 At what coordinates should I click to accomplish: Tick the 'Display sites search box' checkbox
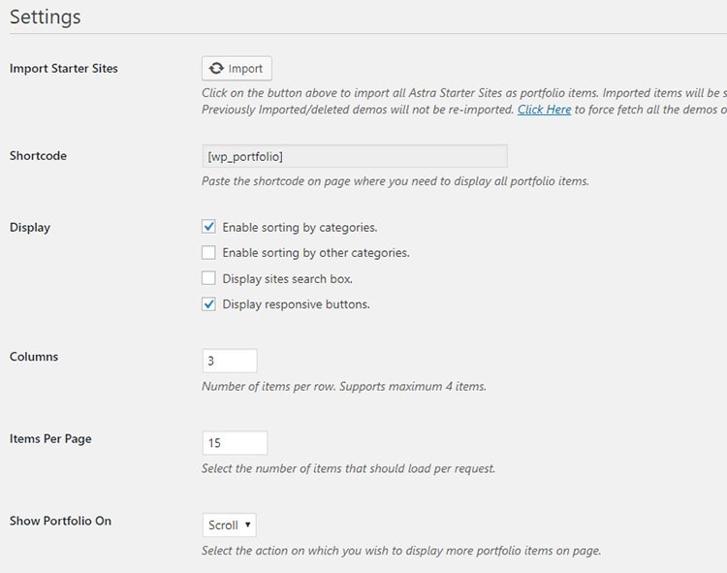208,279
